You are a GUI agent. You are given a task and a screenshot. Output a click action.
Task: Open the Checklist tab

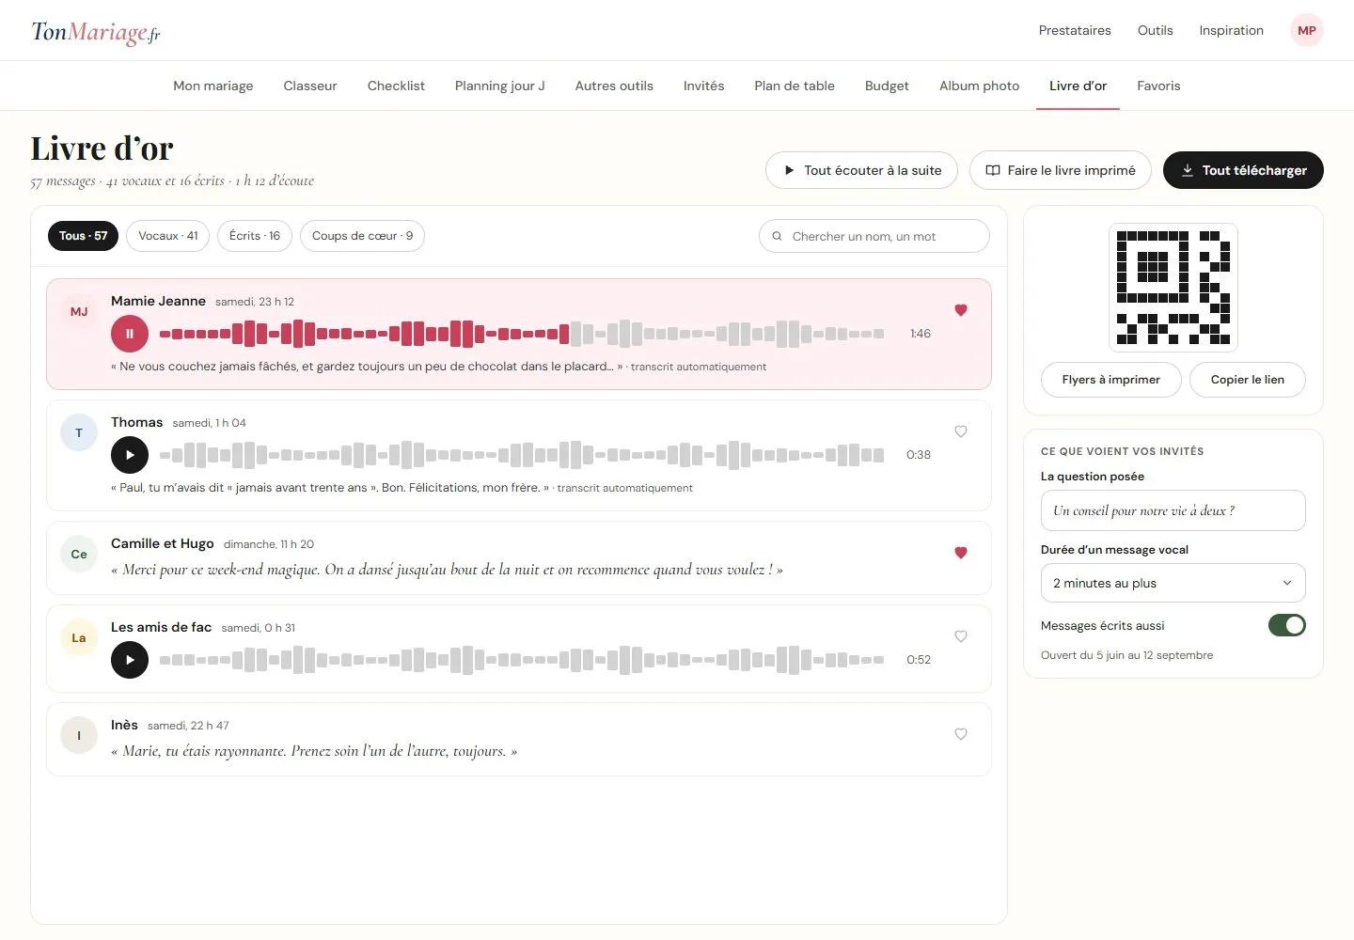396,86
